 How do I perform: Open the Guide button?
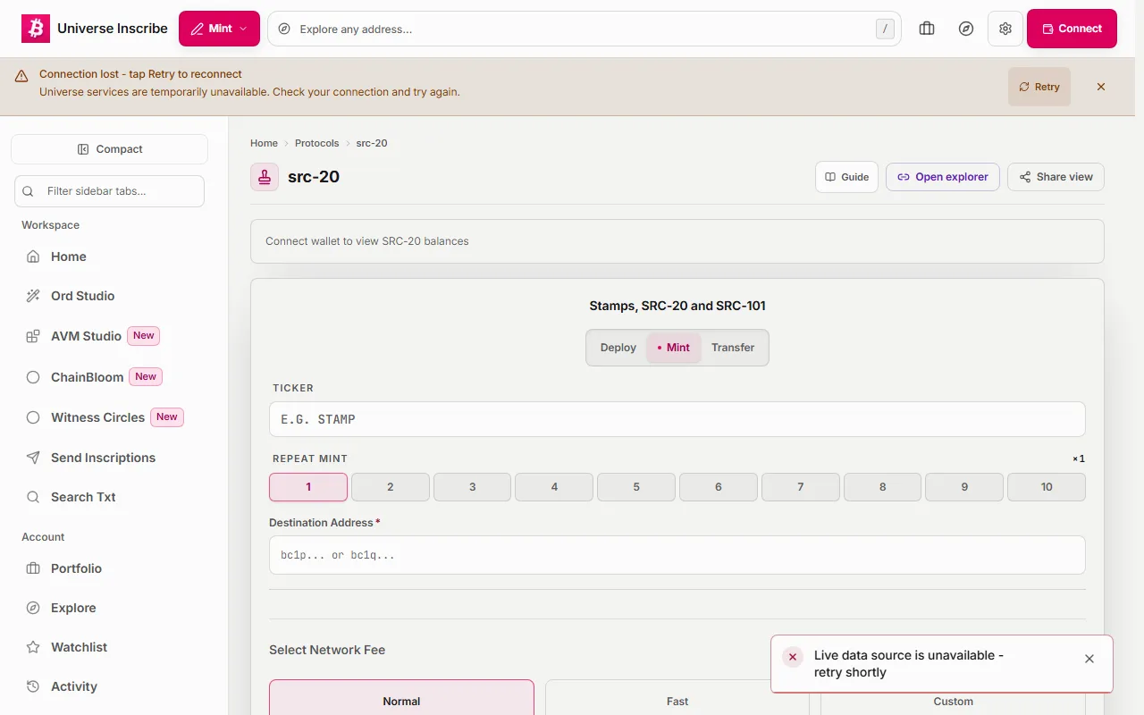pyautogui.click(x=847, y=177)
